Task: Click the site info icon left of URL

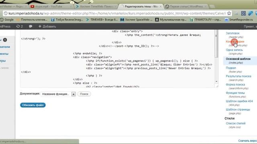Action: click(x=5, y=13)
